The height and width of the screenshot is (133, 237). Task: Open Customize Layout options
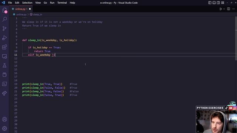(x=223, y=3)
